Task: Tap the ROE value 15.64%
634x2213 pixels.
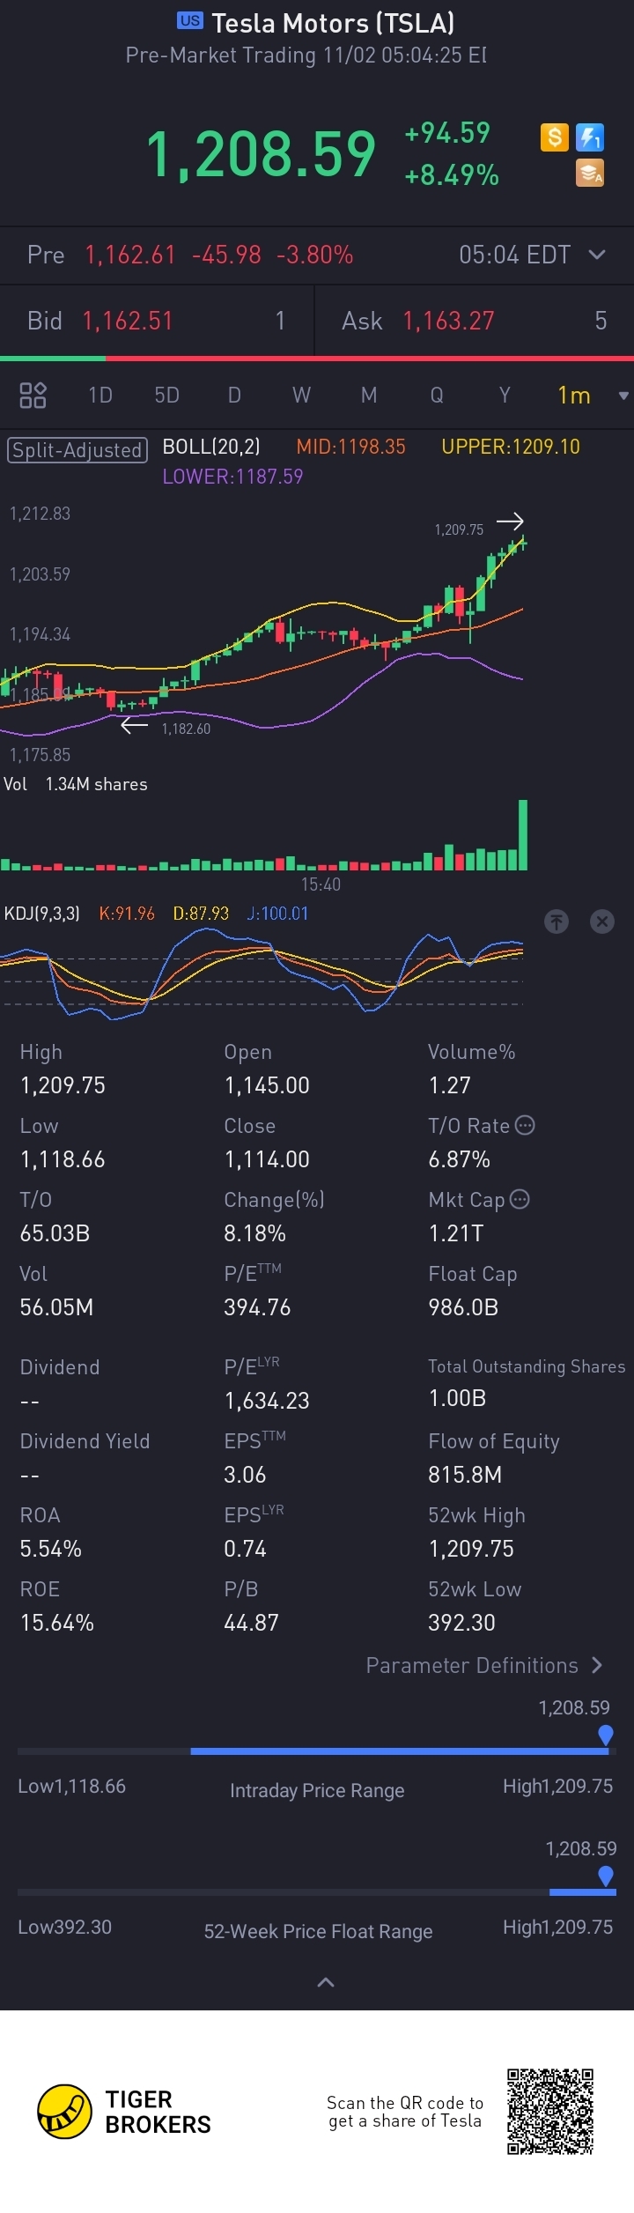Action: coord(56,1623)
